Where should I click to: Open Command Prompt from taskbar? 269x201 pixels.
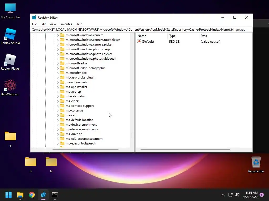click(55, 195)
